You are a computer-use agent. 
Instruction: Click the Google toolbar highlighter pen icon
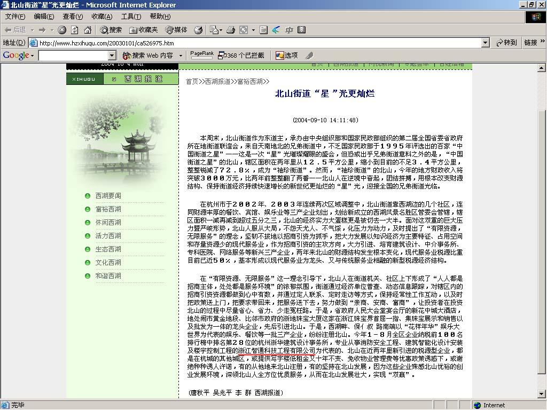pyautogui.click(x=309, y=56)
